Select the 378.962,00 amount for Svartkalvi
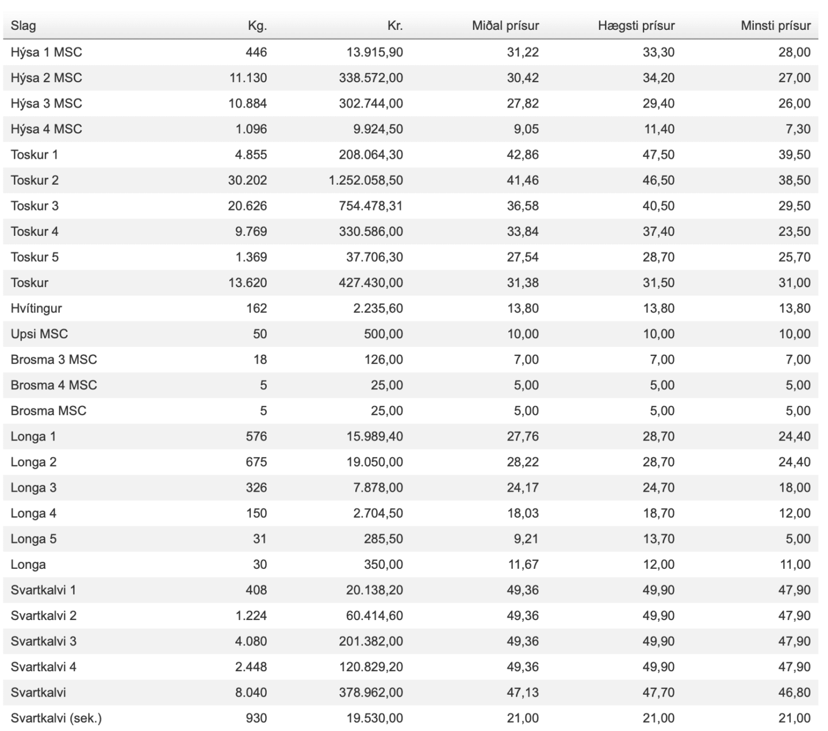 (371, 692)
